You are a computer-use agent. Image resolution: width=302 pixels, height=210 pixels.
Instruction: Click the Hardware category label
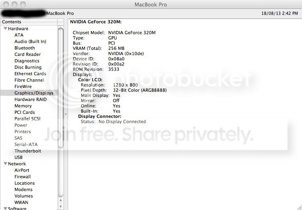[18, 29]
